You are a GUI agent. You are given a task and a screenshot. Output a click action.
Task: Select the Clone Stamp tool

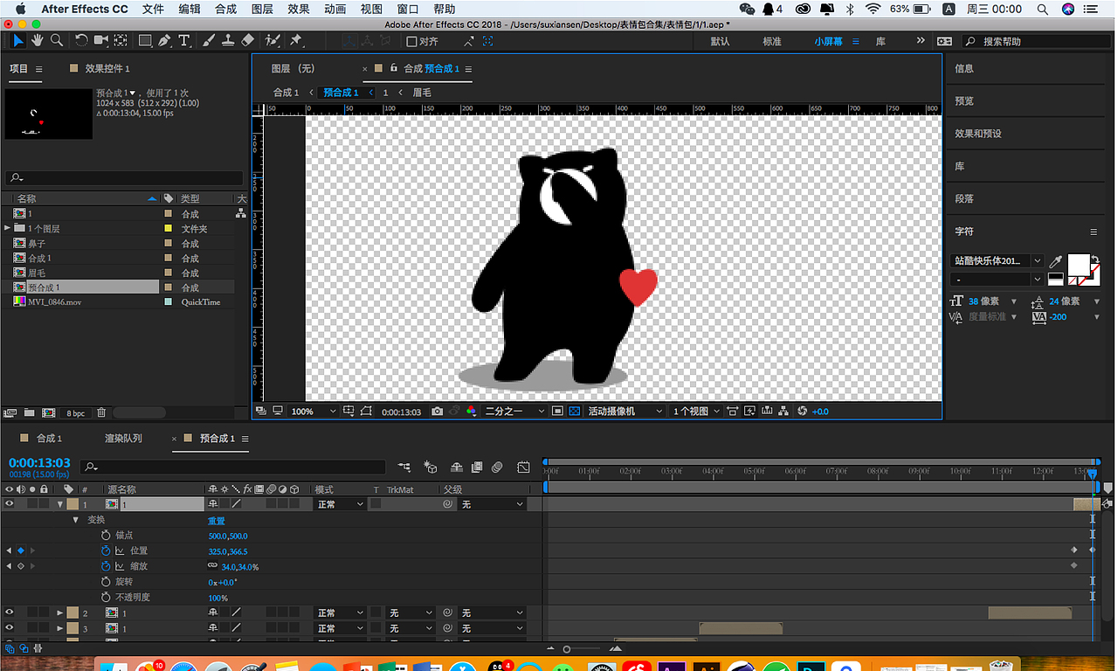228,41
